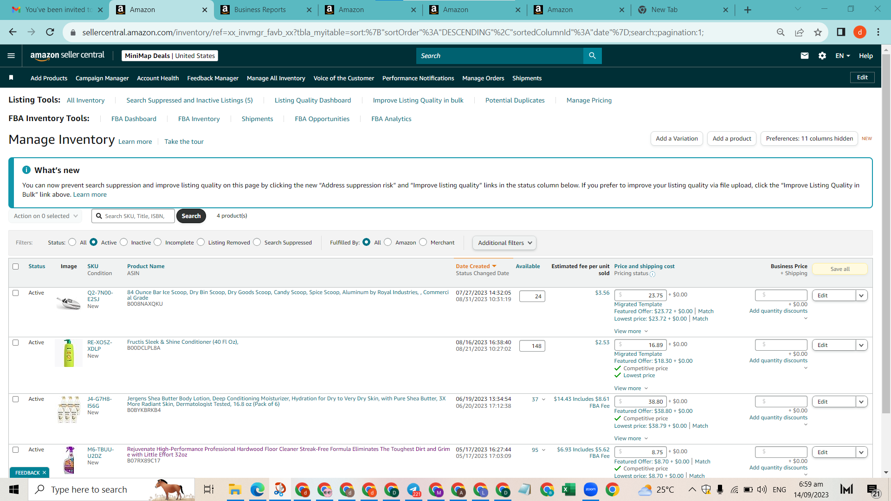Reload the page with the browser refresh icon
The width and height of the screenshot is (891, 501).
point(50,32)
